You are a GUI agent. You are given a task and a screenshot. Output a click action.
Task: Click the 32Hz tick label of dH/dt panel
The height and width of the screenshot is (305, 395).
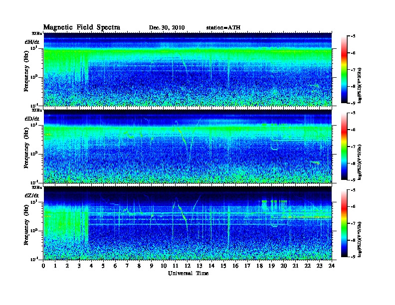point(37,33)
